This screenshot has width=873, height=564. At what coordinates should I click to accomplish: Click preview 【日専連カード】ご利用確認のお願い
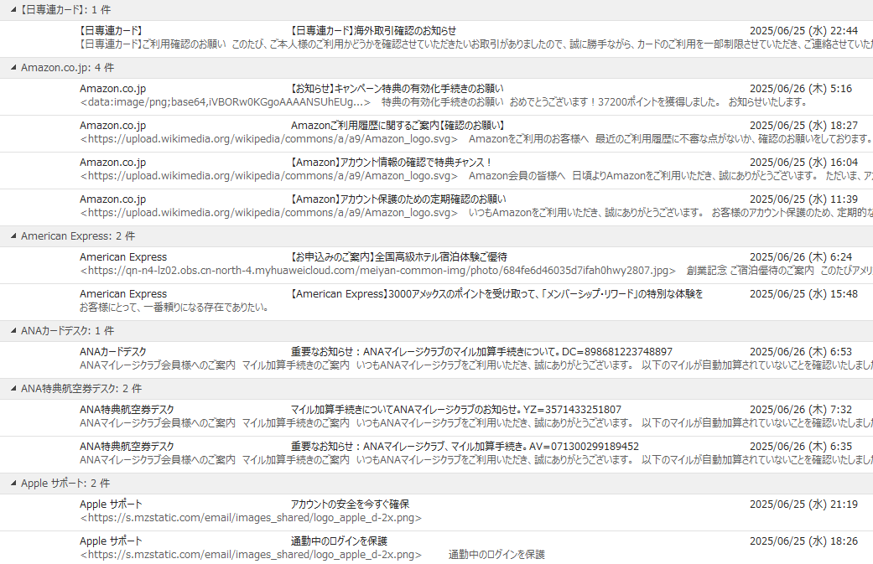(153, 44)
